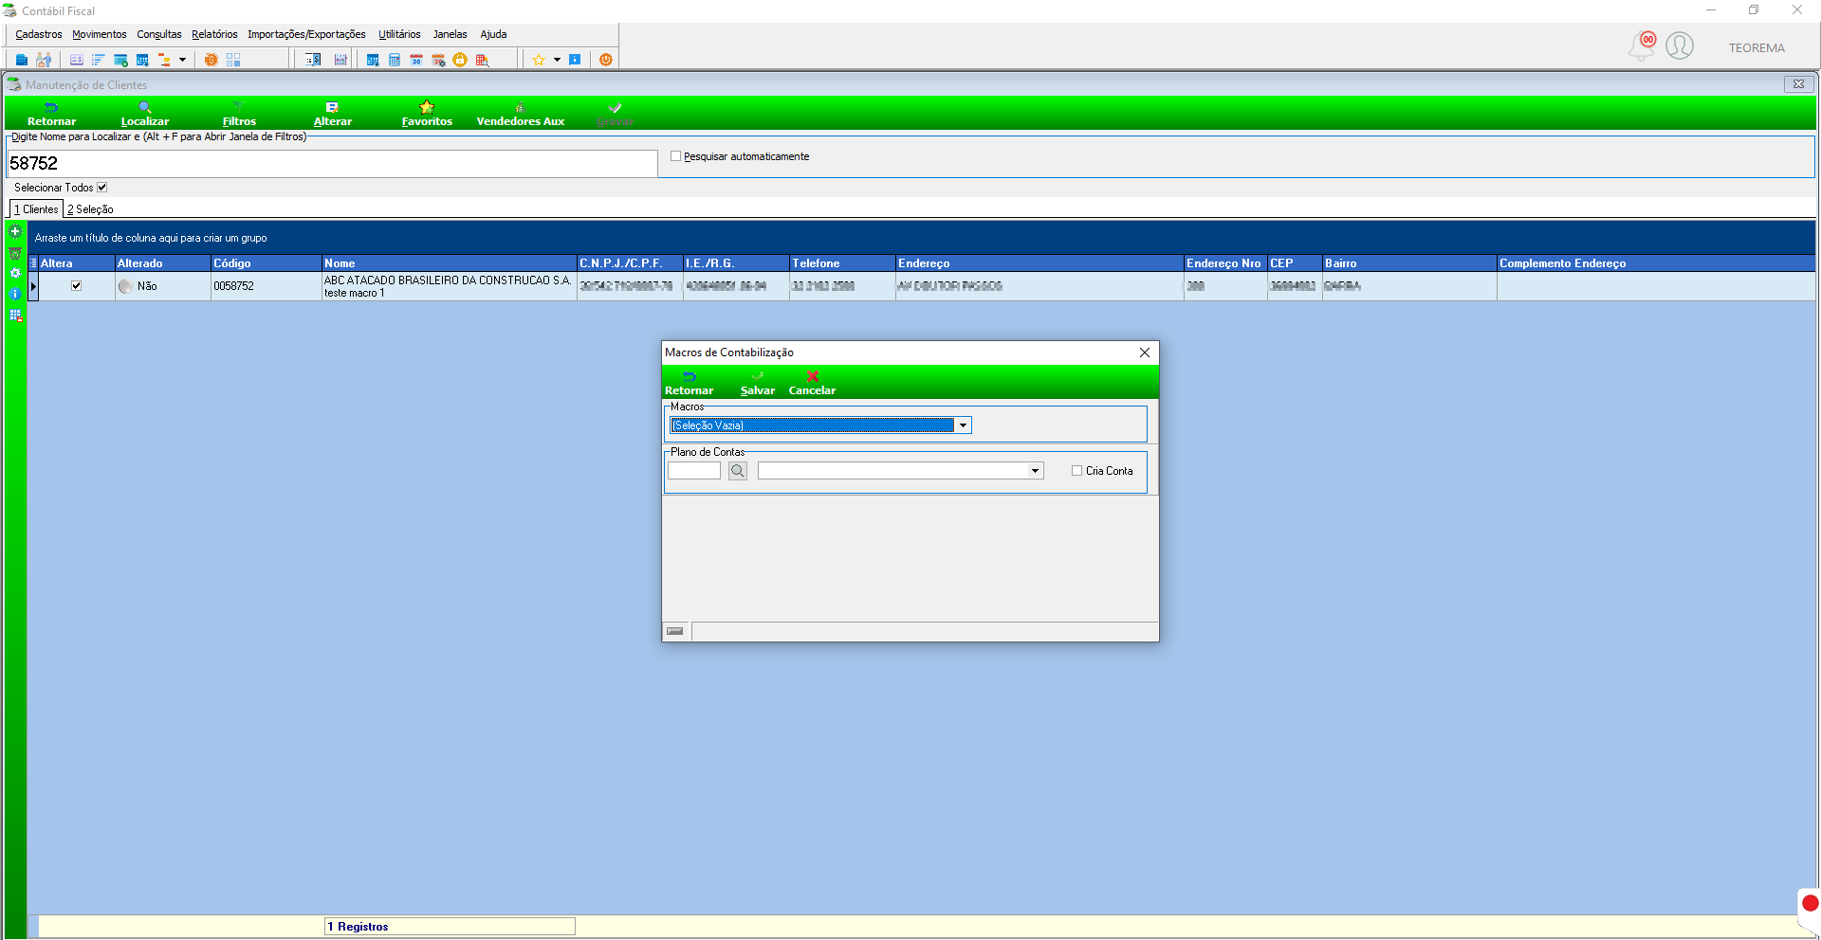This screenshot has width=1821, height=940.
Task: Click Localizar in Manutenção de Clientes toolbar
Action: tap(145, 114)
